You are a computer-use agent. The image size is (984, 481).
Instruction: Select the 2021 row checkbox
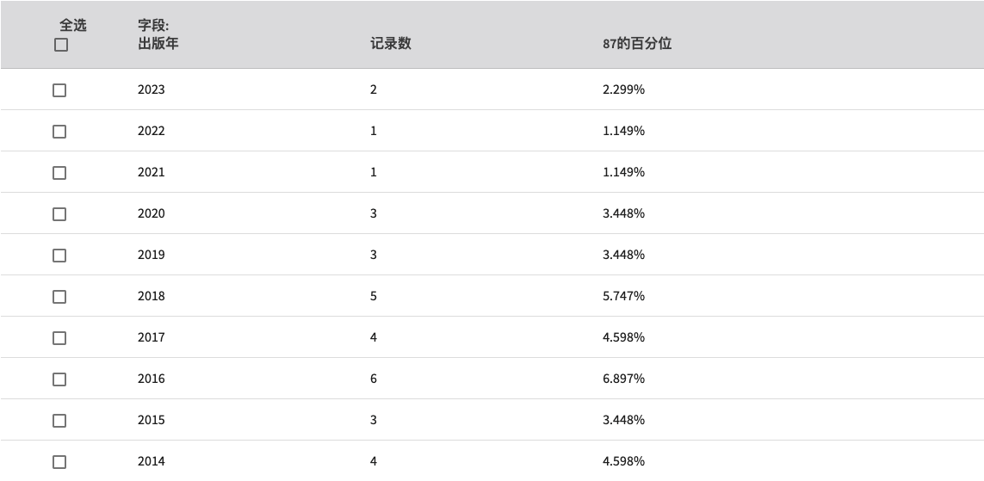point(59,173)
